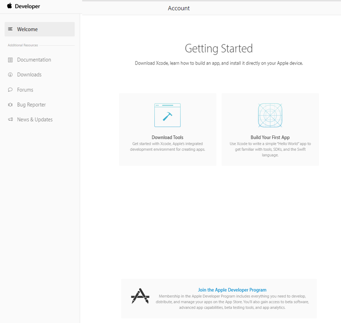The width and height of the screenshot is (341, 323).
Task: Click 'Membership in the Apple Developer Program' paragraph
Action: (x=232, y=302)
